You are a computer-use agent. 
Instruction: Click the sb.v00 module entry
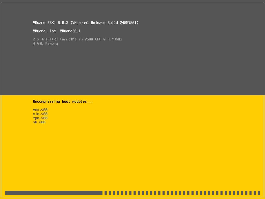tap(39, 122)
